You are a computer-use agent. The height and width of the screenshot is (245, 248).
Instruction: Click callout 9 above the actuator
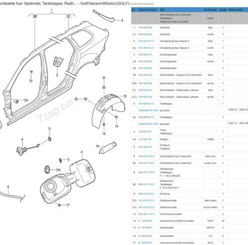(x=22, y=140)
